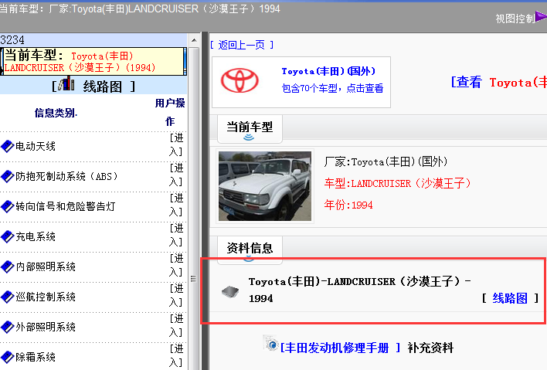Click the 车型:LANDCRUISER（沙漠王子） text

point(398,183)
